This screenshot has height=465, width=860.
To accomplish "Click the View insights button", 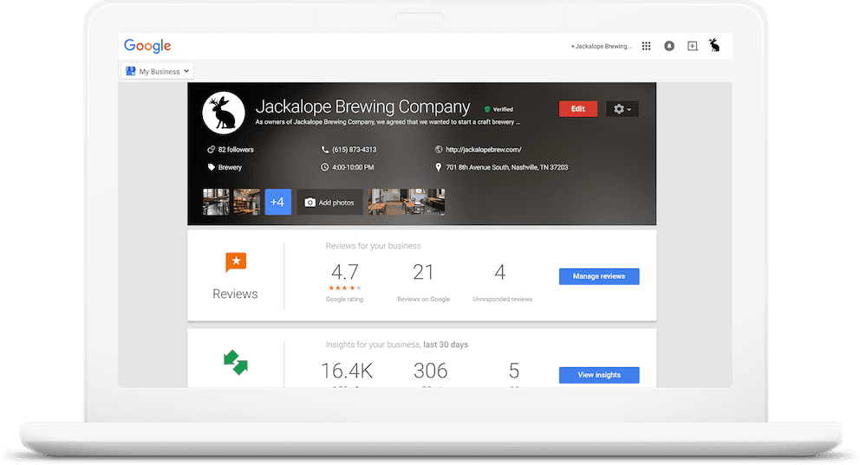I will point(599,375).
